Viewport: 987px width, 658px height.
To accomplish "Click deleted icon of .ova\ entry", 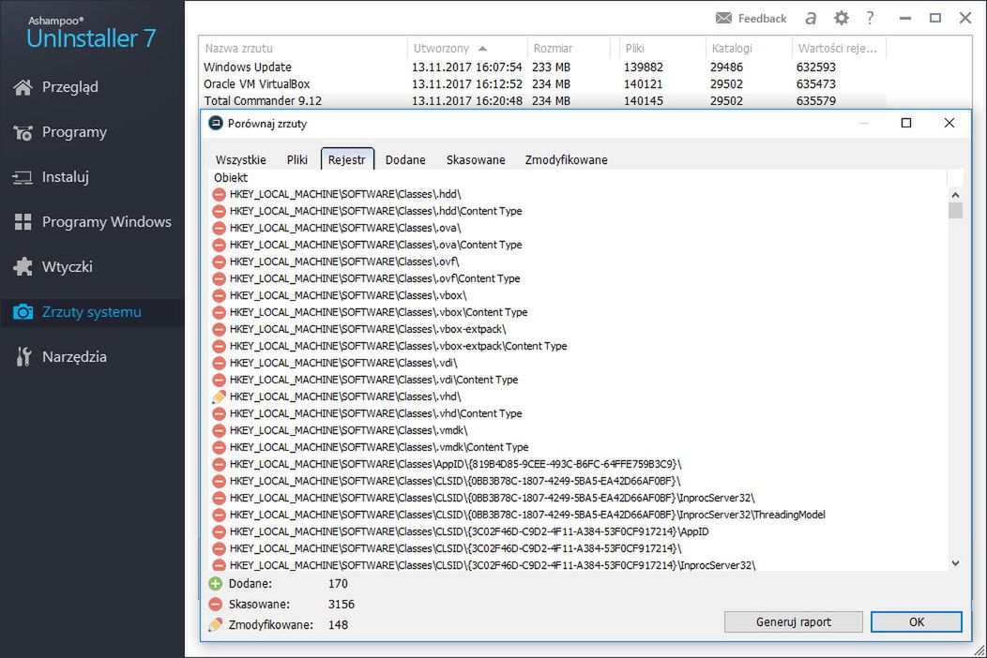I will [219, 229].
